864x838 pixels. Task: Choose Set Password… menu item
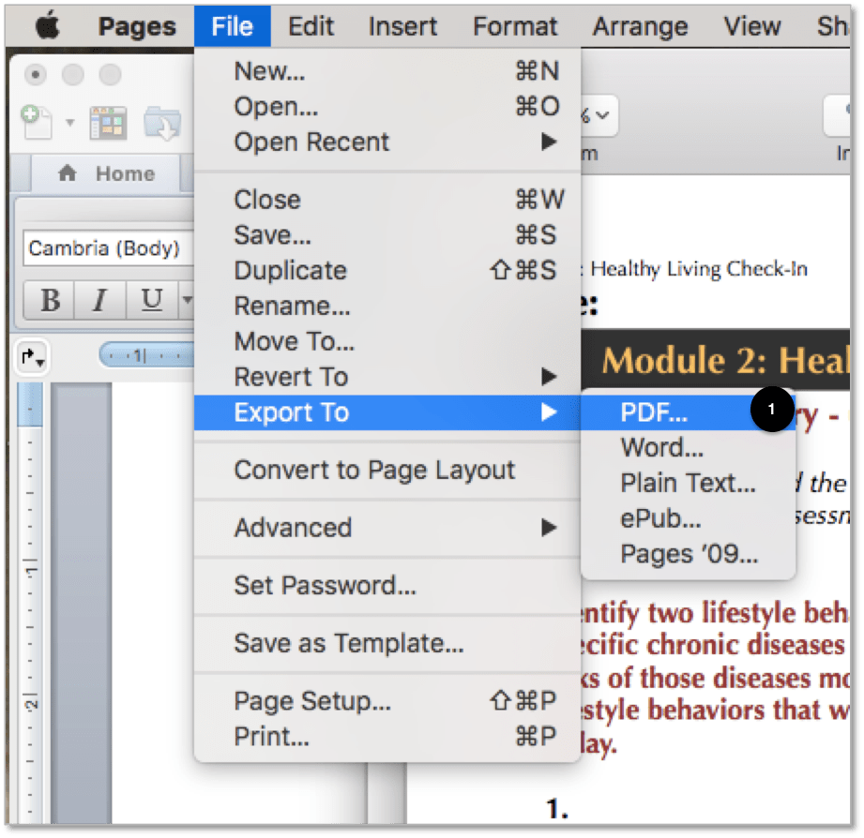click(387, 585)
